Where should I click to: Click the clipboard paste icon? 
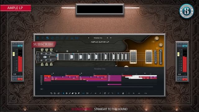(55, 93)
